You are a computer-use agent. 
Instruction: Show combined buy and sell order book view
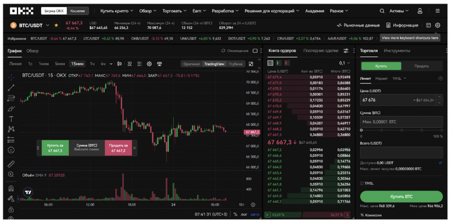tap(270, 63)
